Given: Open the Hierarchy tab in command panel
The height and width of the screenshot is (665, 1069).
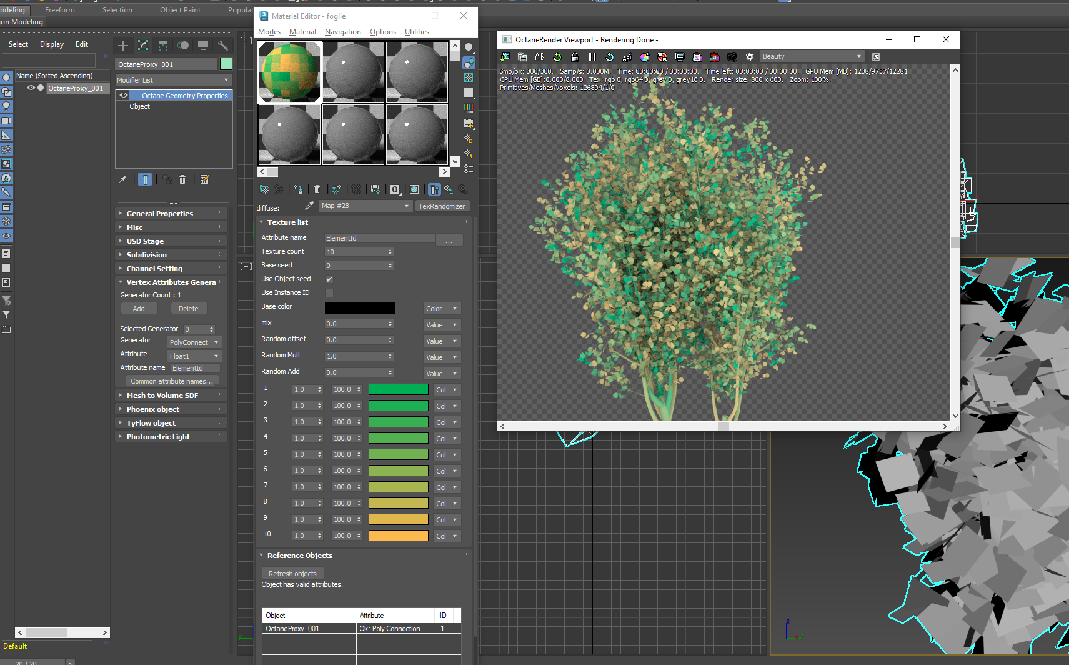Looking at the screenshot, I should click(163, 45).
